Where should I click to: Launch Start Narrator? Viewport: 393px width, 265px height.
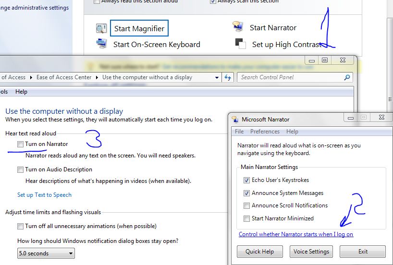point(273,27)
